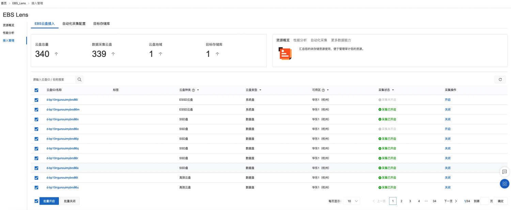The image size is (511, 210).
Task: Switch to the 自动化采集配置 tab
Action: click(74, 24)
